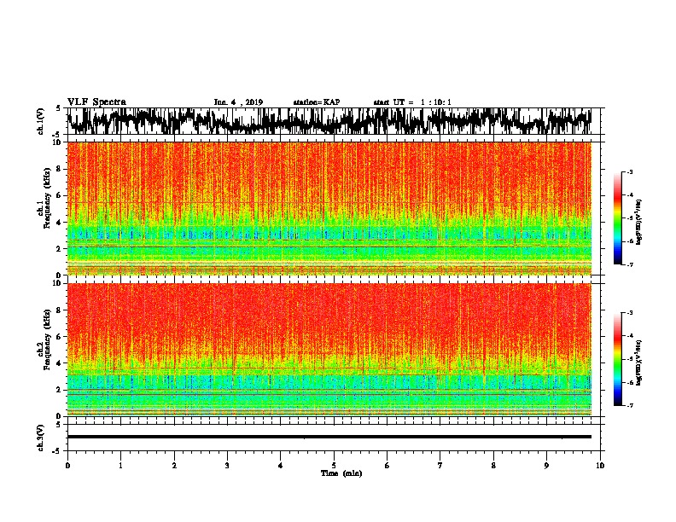Click the "9" tick label on time axis
Image resolution: width=676 pixels, height=522 pixels.
[546, 466]
